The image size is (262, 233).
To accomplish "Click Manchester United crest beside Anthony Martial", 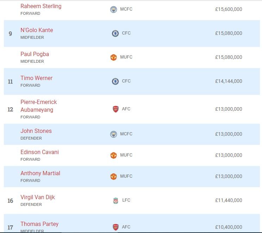I will coord(113,177).
